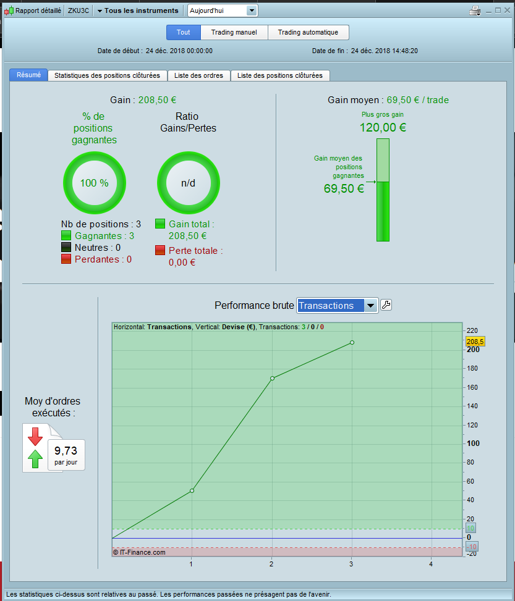Click the Performance brute label
Screen dimensions: 515x601
point(255,306)
